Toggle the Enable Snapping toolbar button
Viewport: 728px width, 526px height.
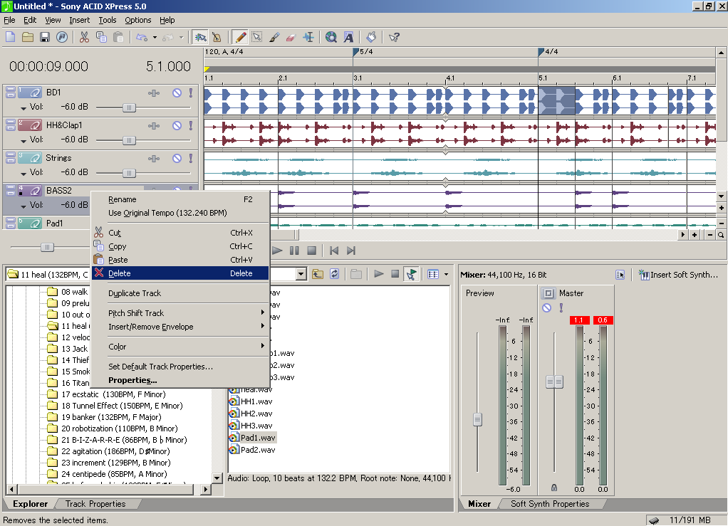point(200,37)
